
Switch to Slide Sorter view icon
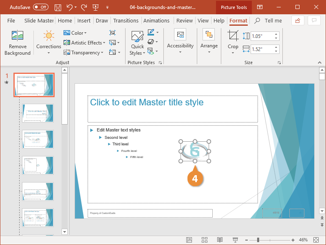205,240
